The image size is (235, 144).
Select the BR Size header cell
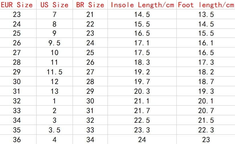(90, 5)
